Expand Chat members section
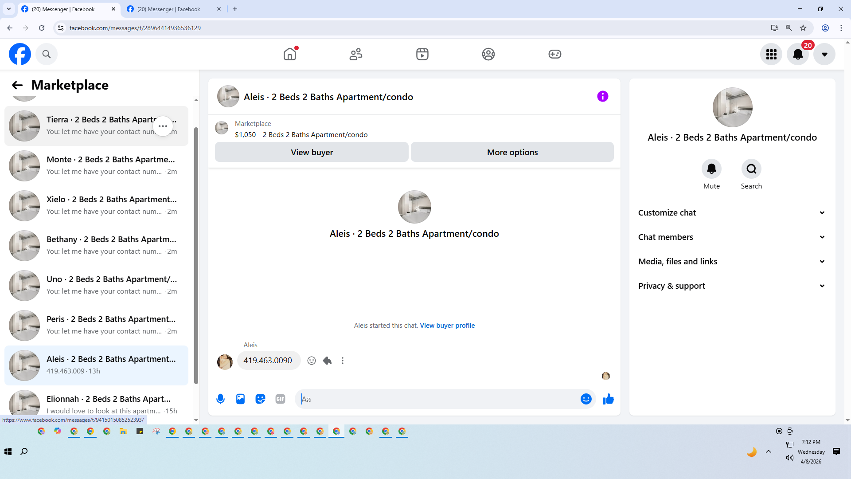Viewport: 851px width, 479px height. (x=732, y=237)
